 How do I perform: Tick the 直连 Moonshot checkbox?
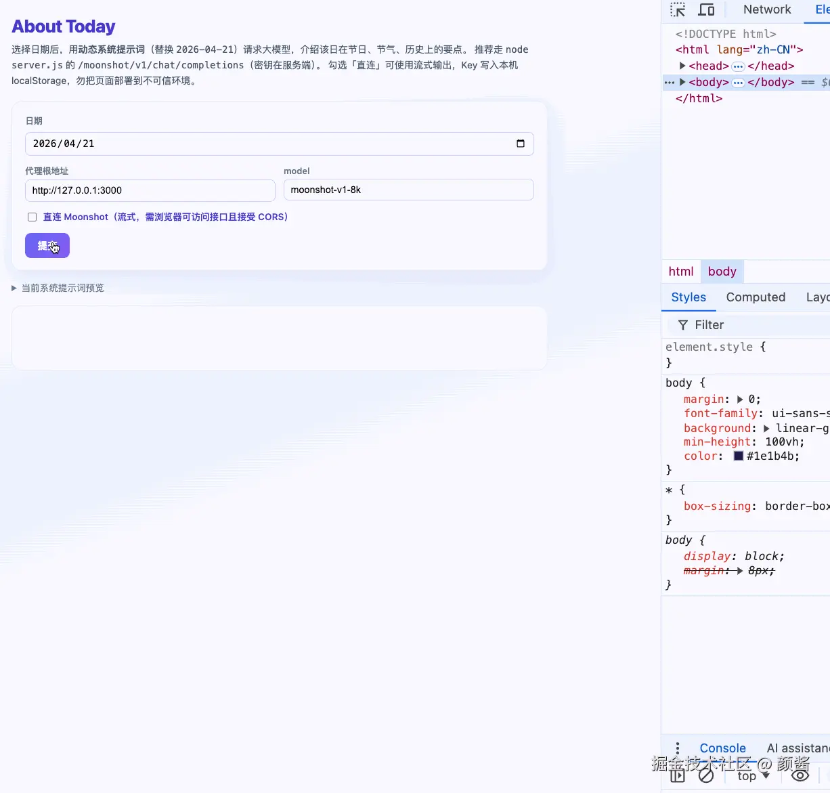pos(32,217)
